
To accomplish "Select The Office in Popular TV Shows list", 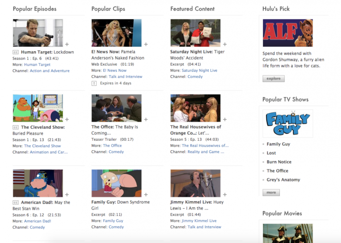I will [x=278, y=171].
